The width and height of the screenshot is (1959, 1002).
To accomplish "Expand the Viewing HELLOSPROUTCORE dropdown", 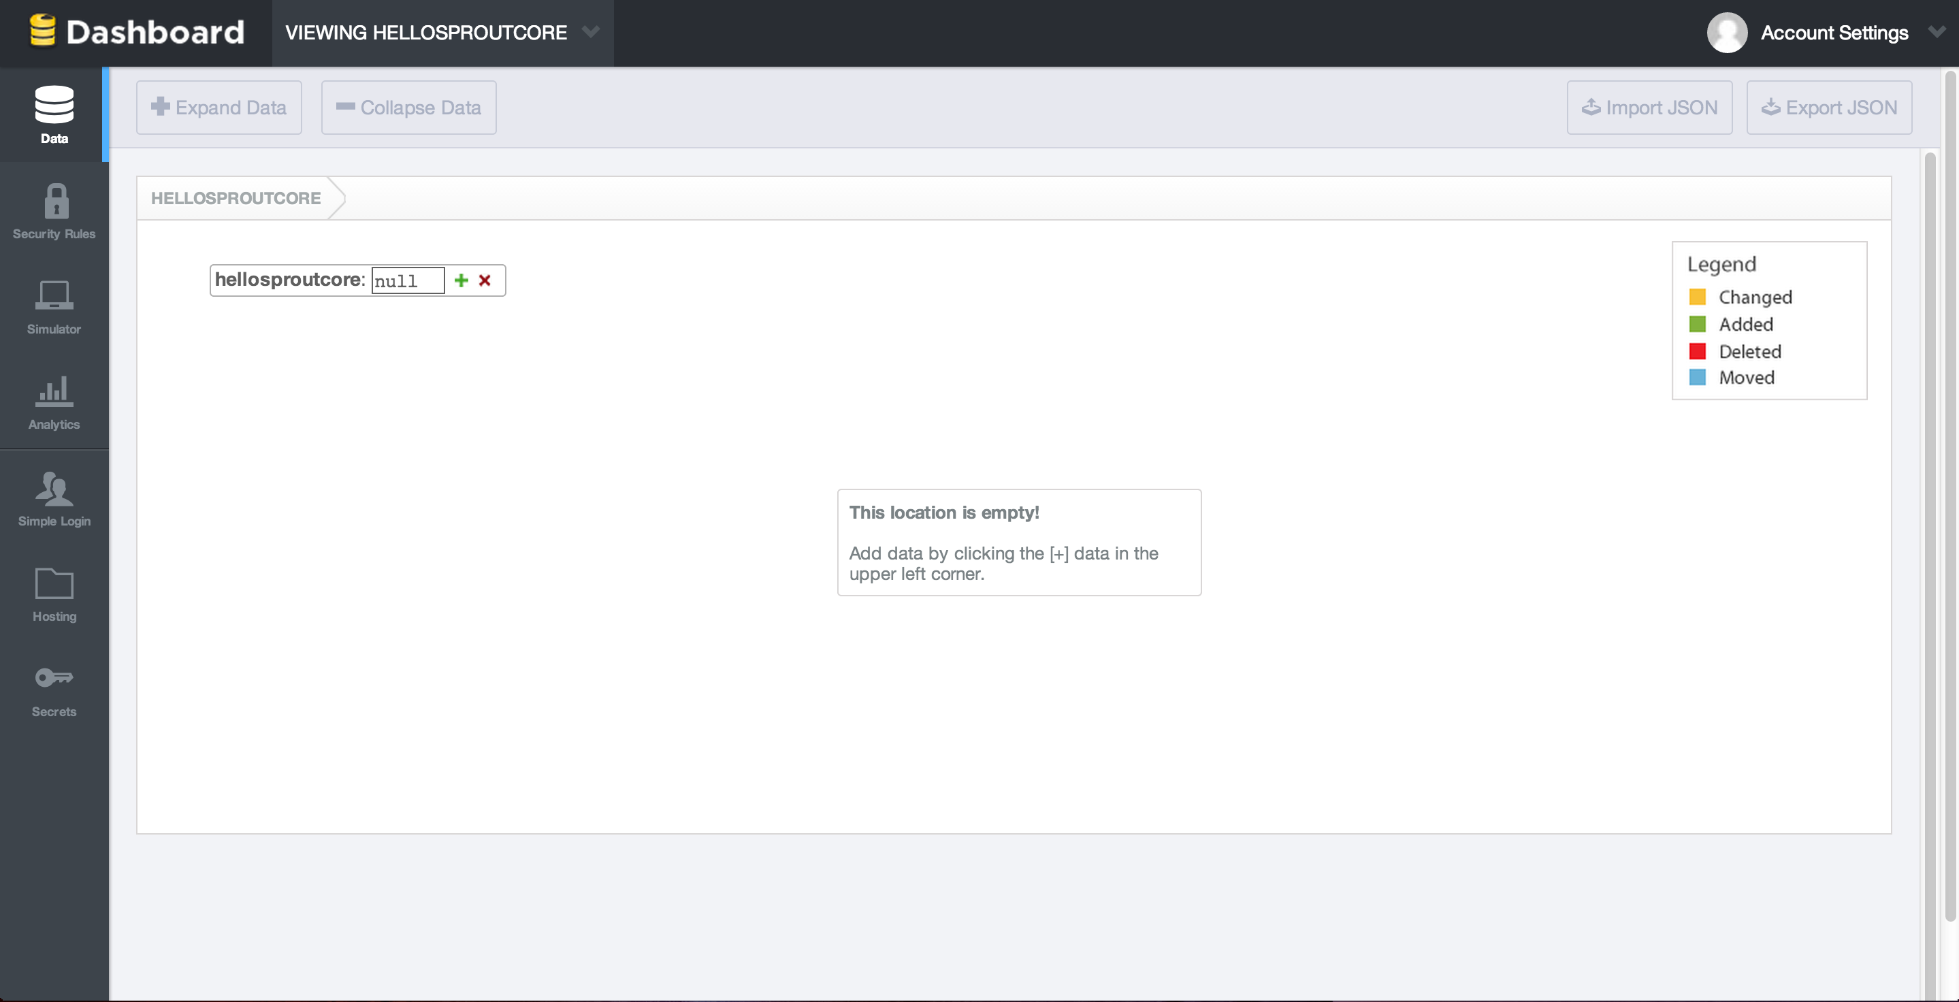I will pos(591,32).
